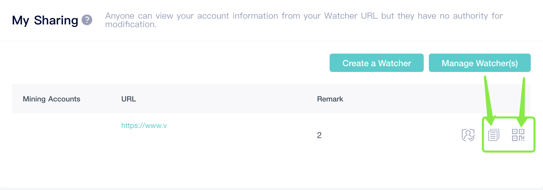Click the "Watcher URL" phrase in the description
The image size is (543, 190).
pos(351,16)
